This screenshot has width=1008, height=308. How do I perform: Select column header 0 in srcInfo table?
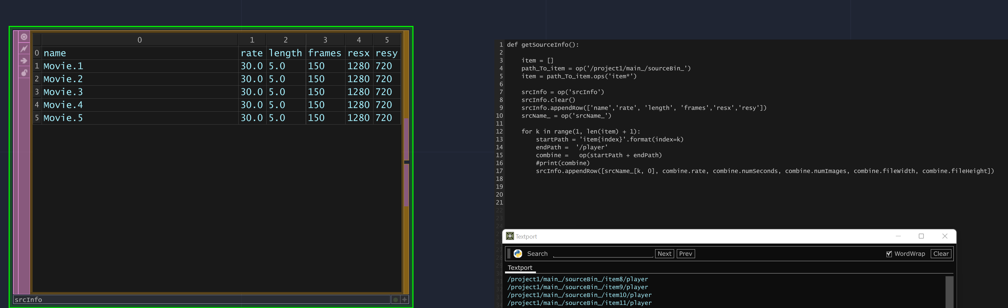[140, 40]
